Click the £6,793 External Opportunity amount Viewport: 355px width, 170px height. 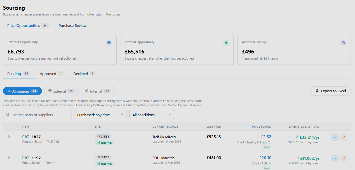16,52
